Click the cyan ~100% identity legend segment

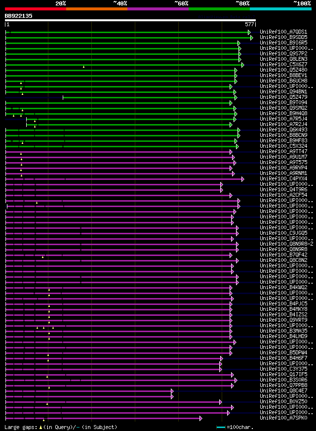pos(280,9)
